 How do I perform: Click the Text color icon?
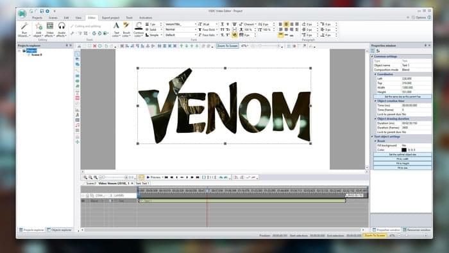(116, 30)
